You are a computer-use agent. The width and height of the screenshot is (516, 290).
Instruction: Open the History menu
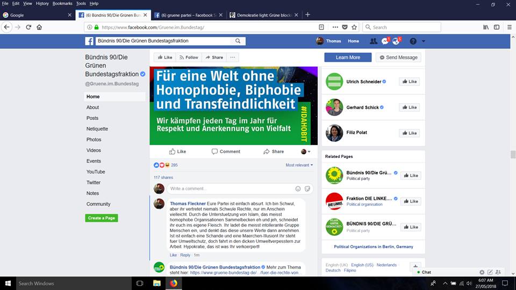pos(42,3)
